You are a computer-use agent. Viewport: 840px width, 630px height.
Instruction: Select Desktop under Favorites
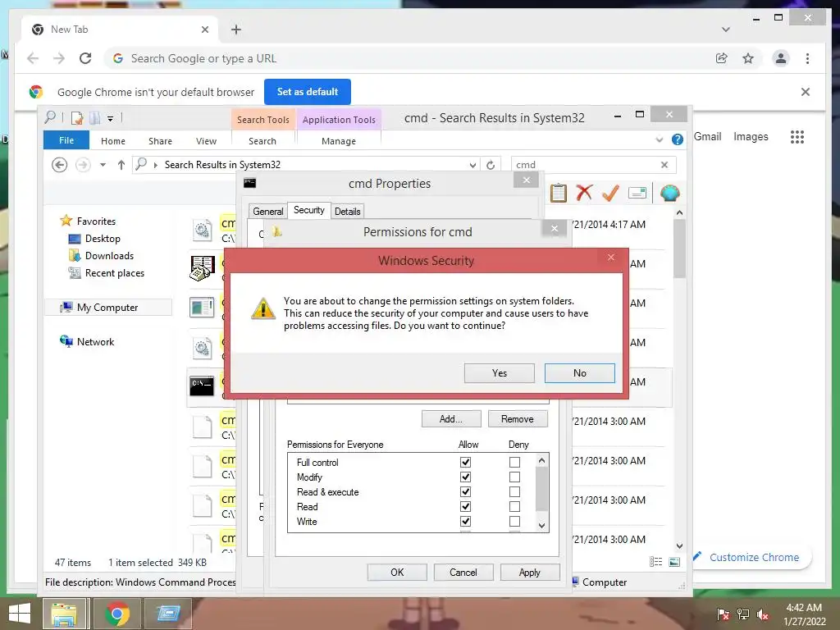[103, 239]
